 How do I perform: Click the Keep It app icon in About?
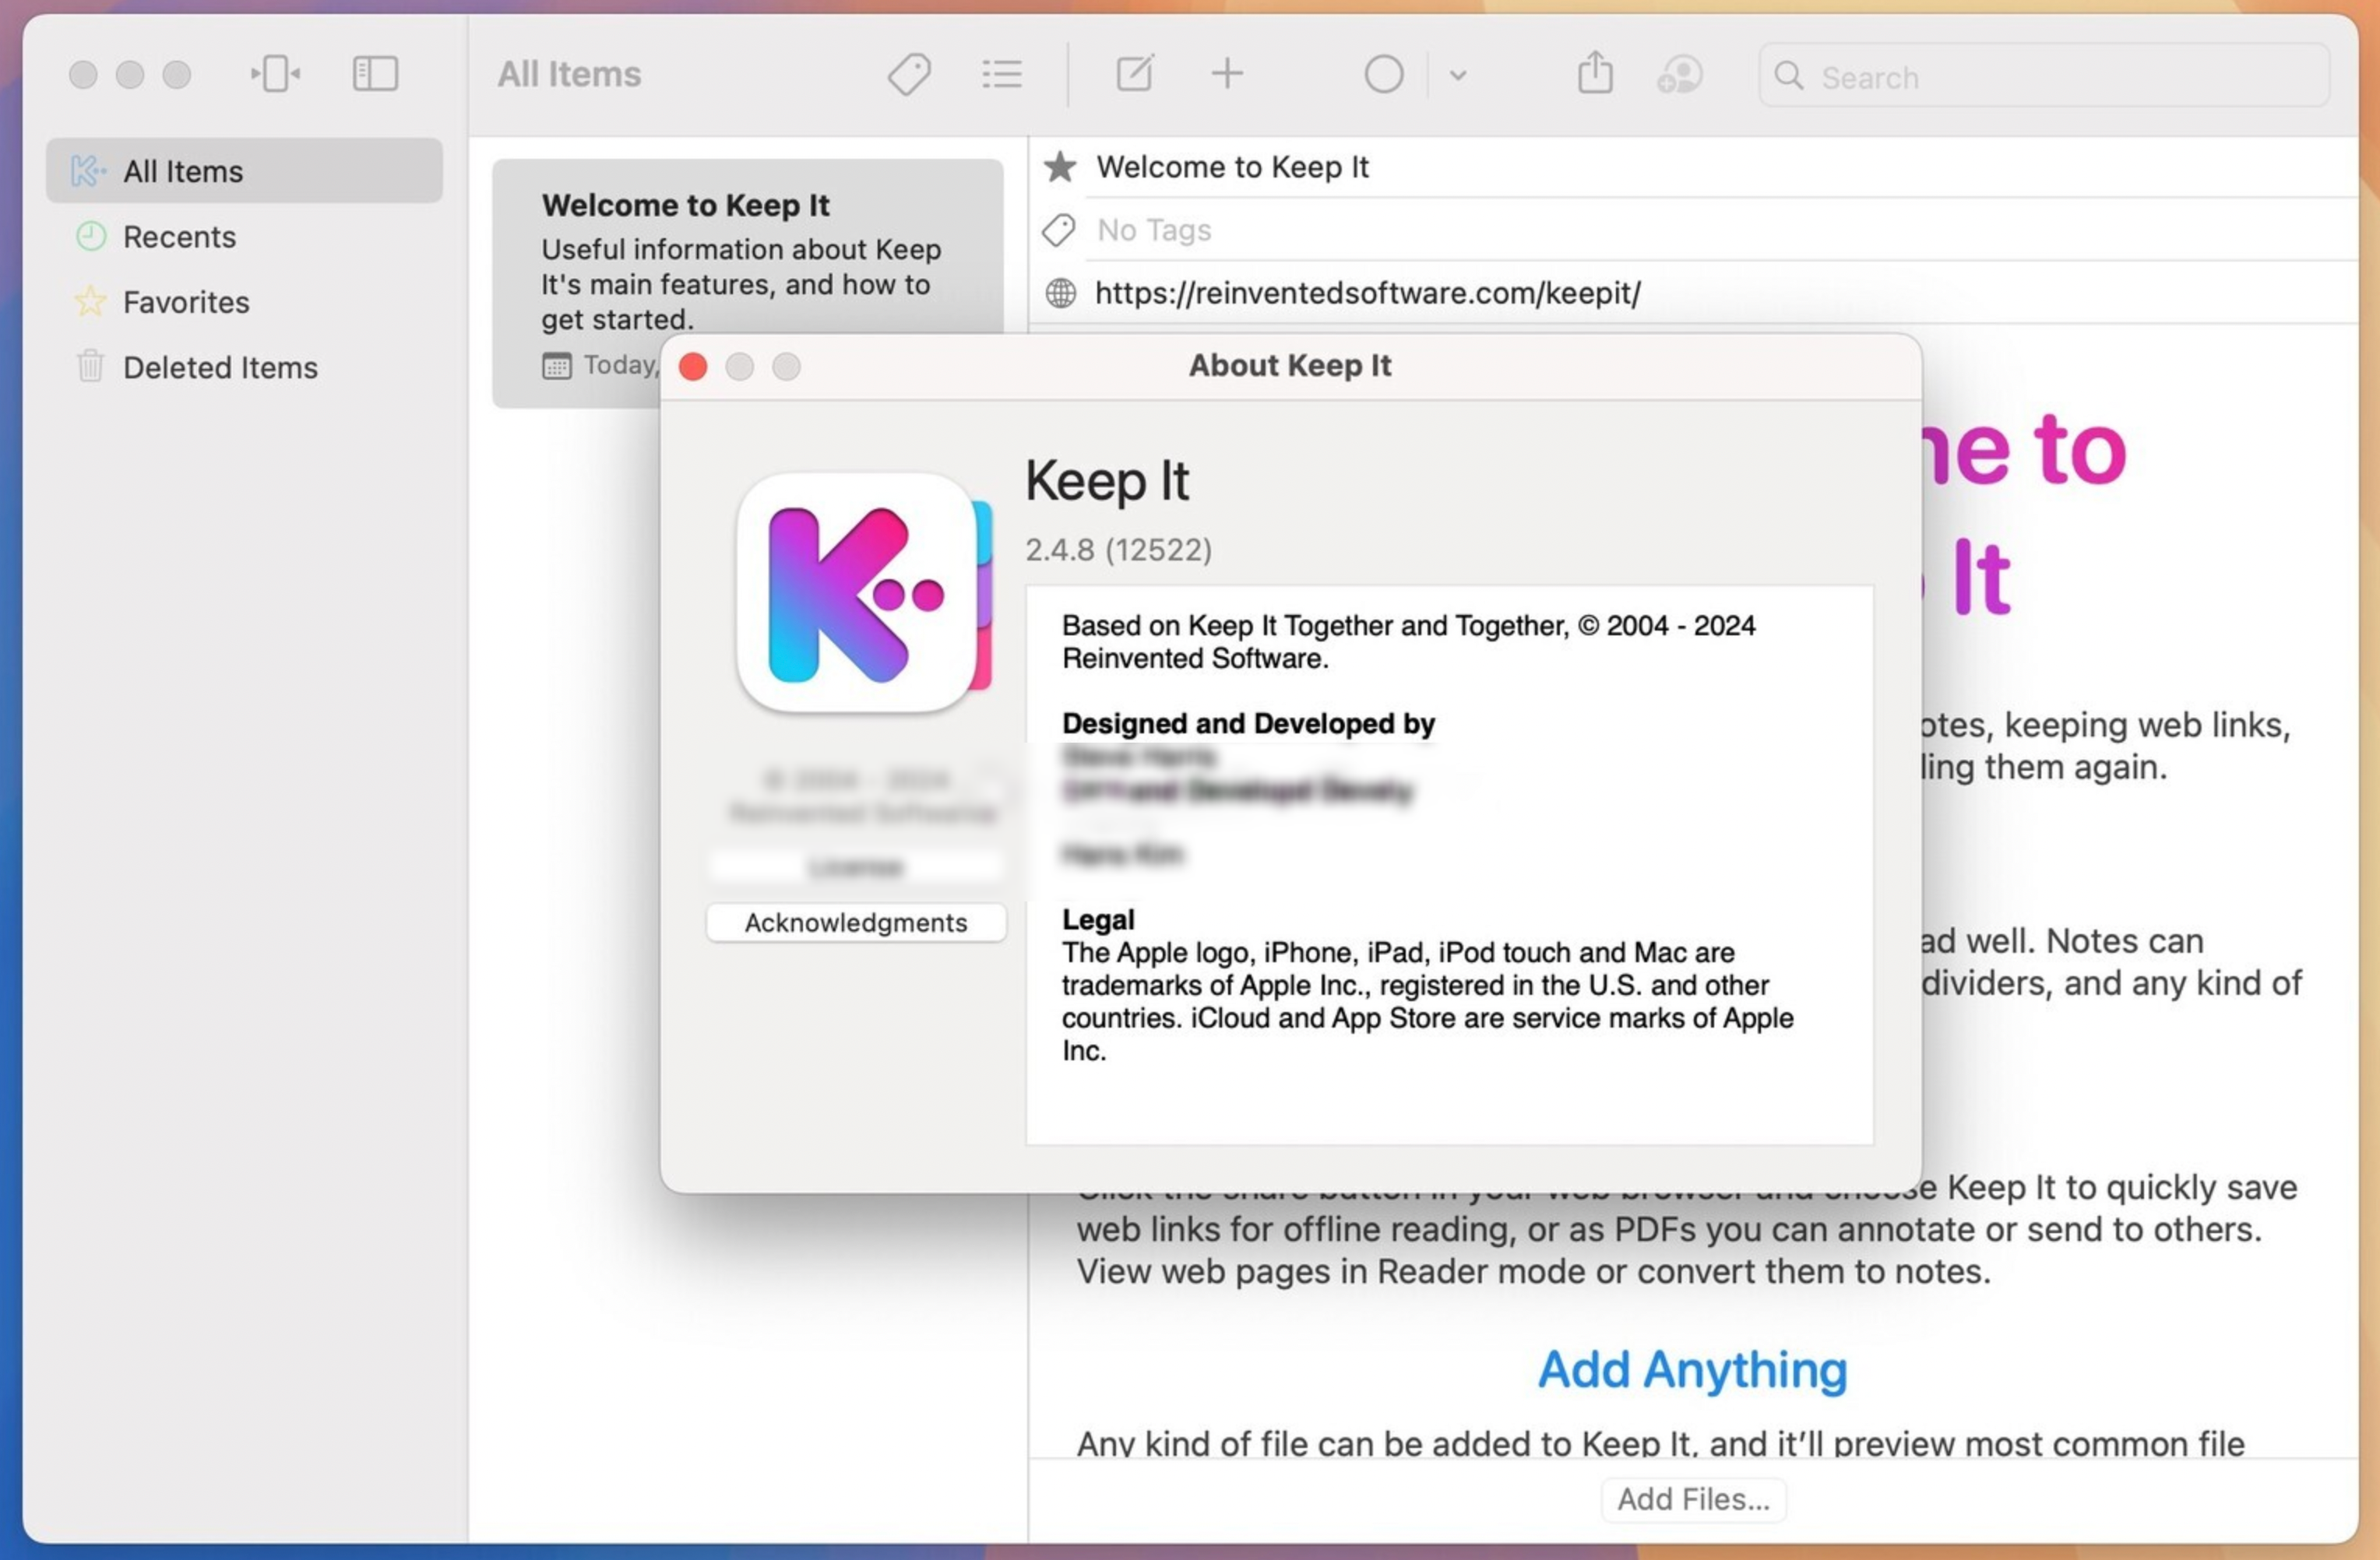tap(864, 592)
